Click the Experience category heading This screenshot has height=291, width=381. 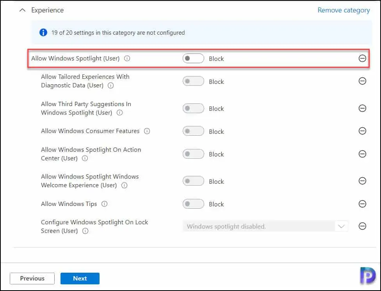coord(47,10)
